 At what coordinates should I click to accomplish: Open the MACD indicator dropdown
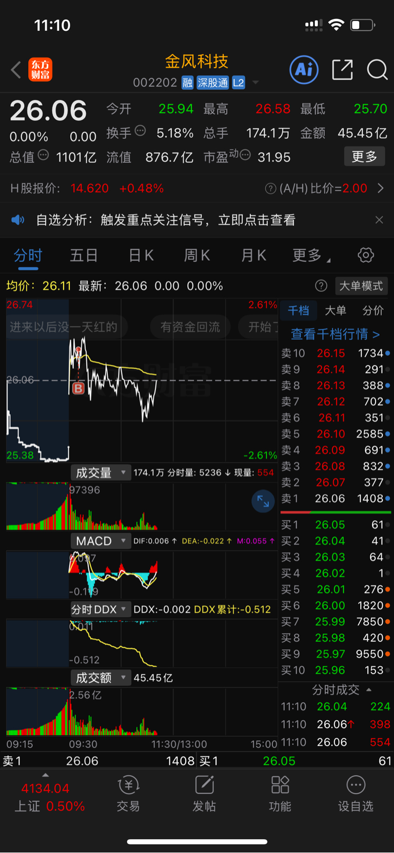point(101,541)
